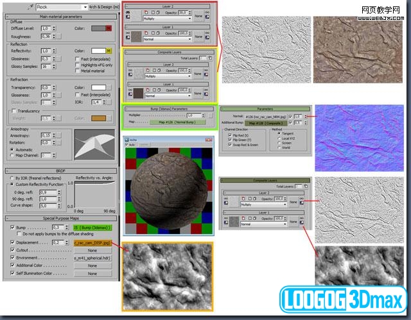Color correct Layer 1 texture in green-header Composite panel
Image resolution: width=411 pixels, height=320 pixels.
226,223
